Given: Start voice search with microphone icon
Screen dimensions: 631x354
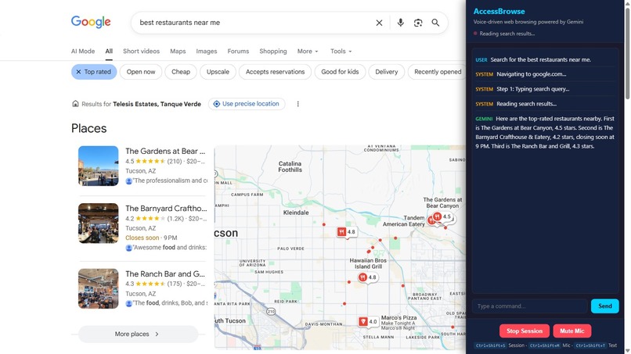Looking at the screenshot, I should (400, 23).
